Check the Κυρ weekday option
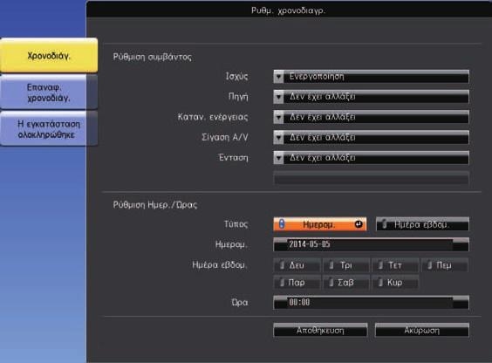 click(395, 283)
